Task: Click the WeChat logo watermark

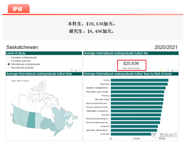Action: pyautogui.click(x=155, y=136)
